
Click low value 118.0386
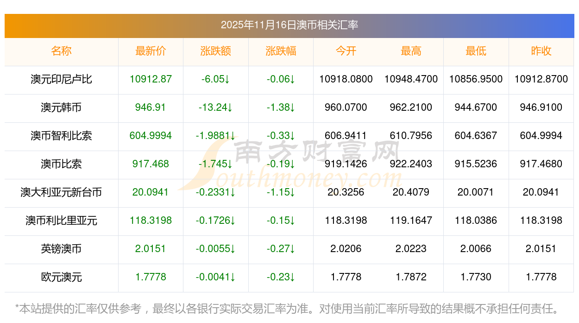pyautogui.click(x=476, y=221)
